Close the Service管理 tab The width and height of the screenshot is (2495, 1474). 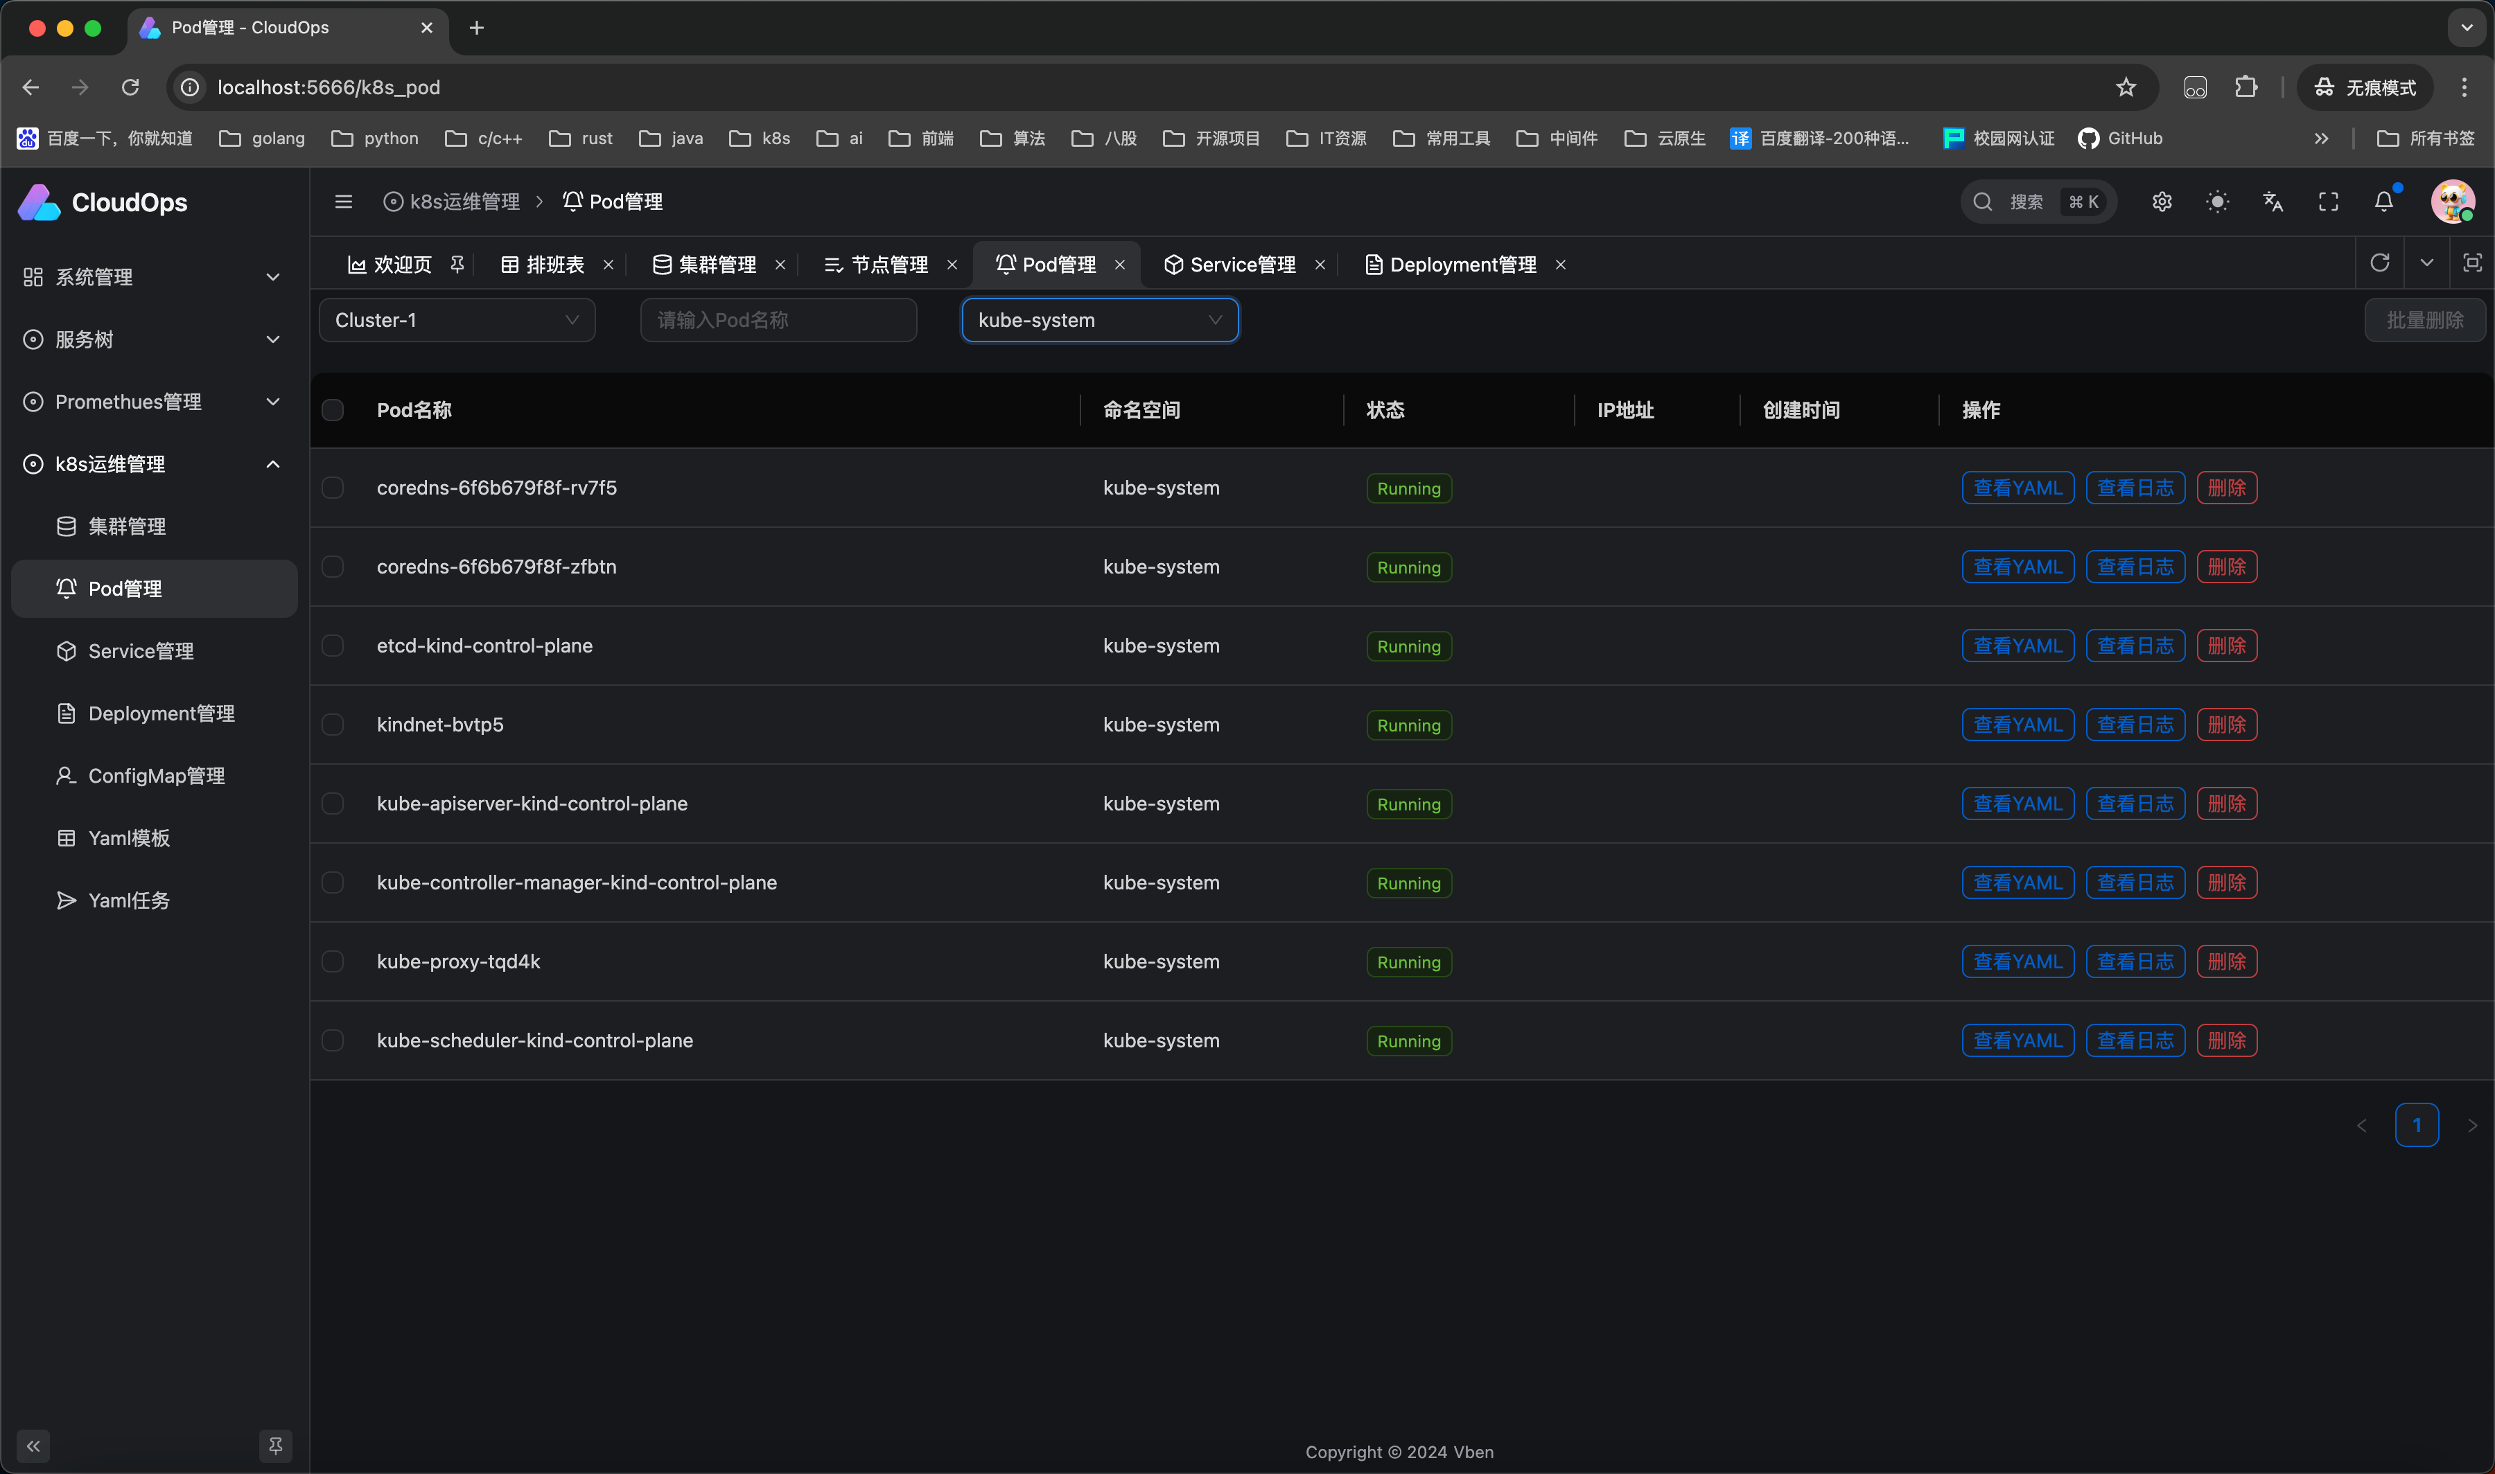coord(1320,264)
